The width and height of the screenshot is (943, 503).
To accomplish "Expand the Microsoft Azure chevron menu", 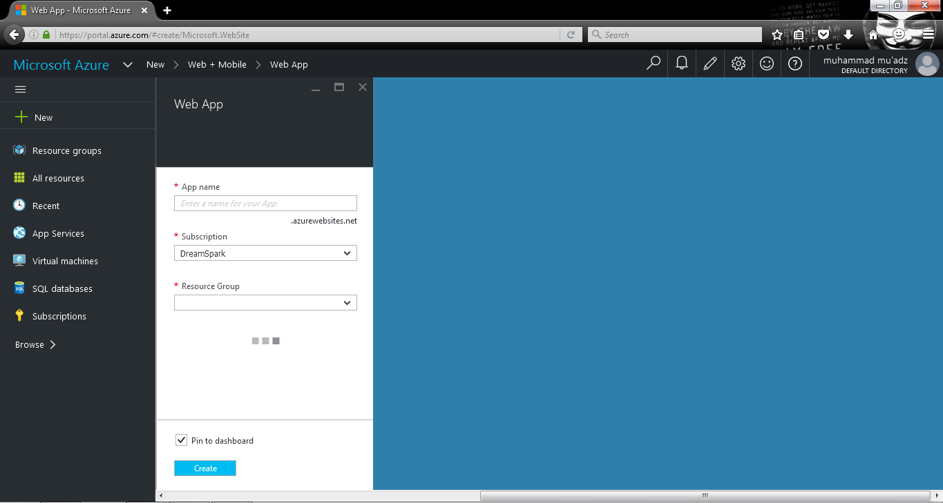I will [x=127, y=65].
